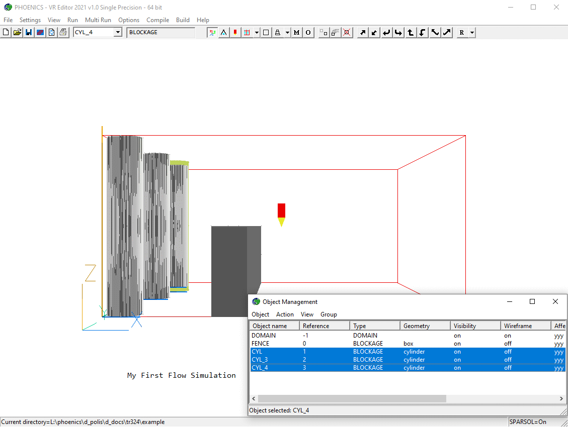
Task: Select the FENCE row in the object list
Action: click(261, 344)
